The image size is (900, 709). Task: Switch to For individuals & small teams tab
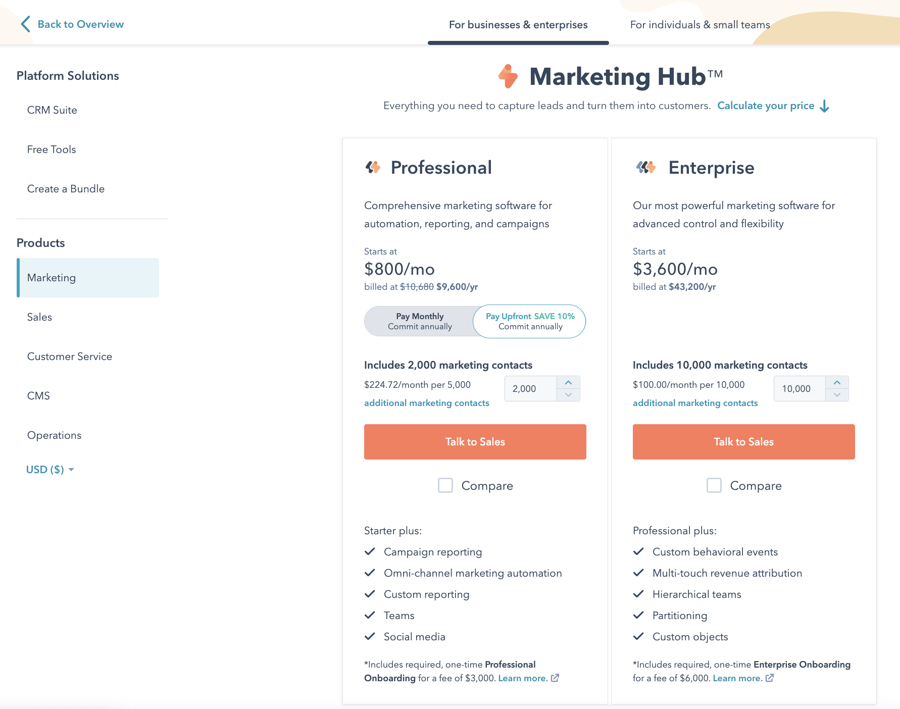pos(699,25)
